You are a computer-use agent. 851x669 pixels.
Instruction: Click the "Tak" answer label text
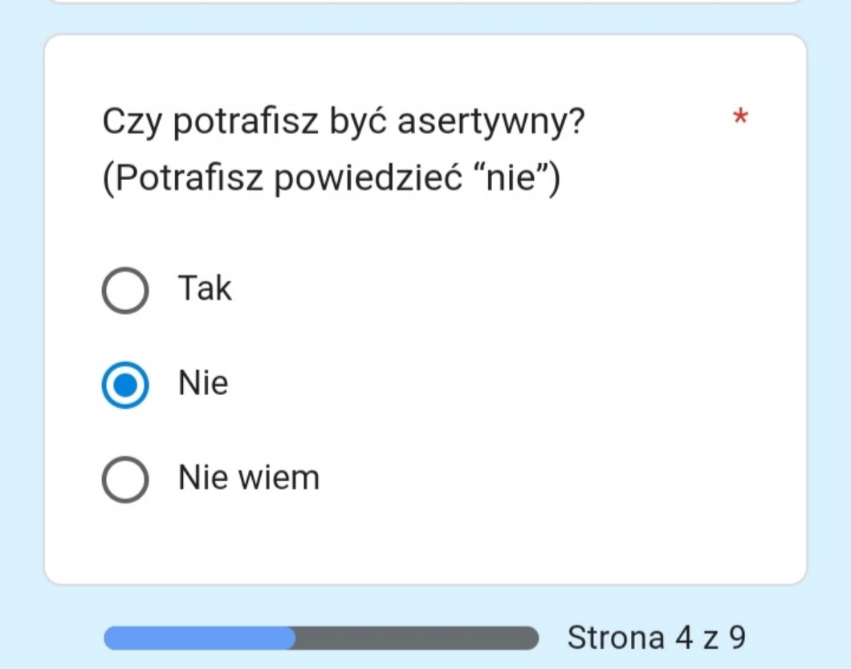[205, 288]
